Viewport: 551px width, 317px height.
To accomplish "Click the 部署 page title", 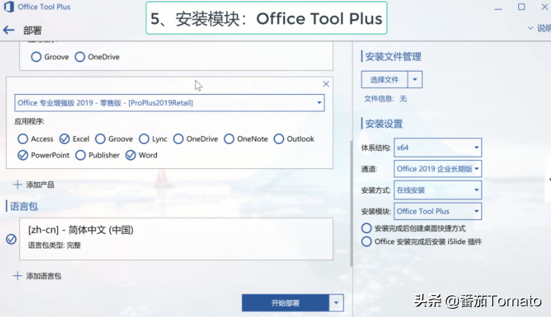I will pyautogui.click(x=33, y=31).
